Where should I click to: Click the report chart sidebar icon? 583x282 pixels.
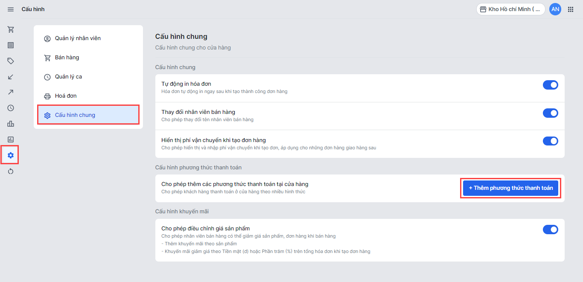11,140
